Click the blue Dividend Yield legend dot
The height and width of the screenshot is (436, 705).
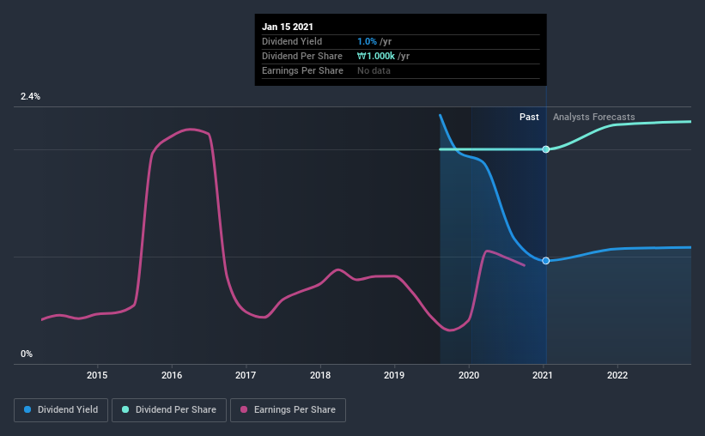(x=27, y=409)
